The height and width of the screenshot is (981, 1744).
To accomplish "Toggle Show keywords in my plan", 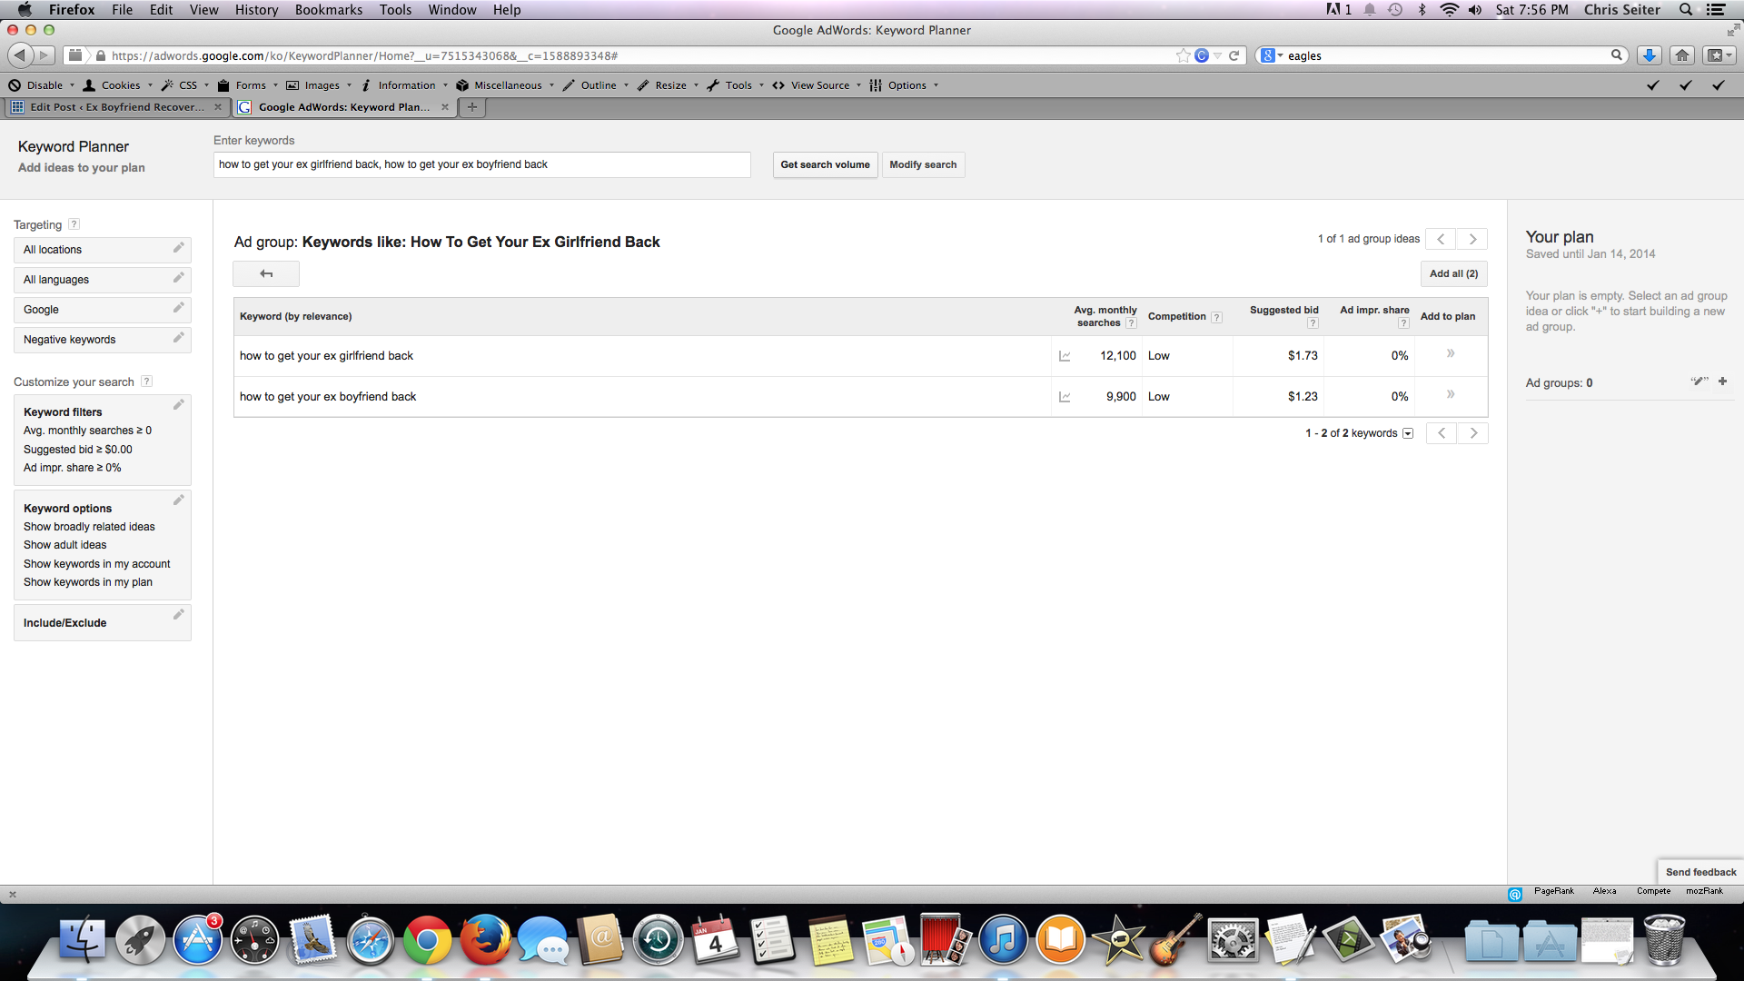I will click(88, 582).
